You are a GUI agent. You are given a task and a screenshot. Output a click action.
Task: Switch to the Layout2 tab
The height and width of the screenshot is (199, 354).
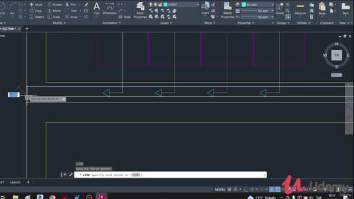(x=15, y=182)
